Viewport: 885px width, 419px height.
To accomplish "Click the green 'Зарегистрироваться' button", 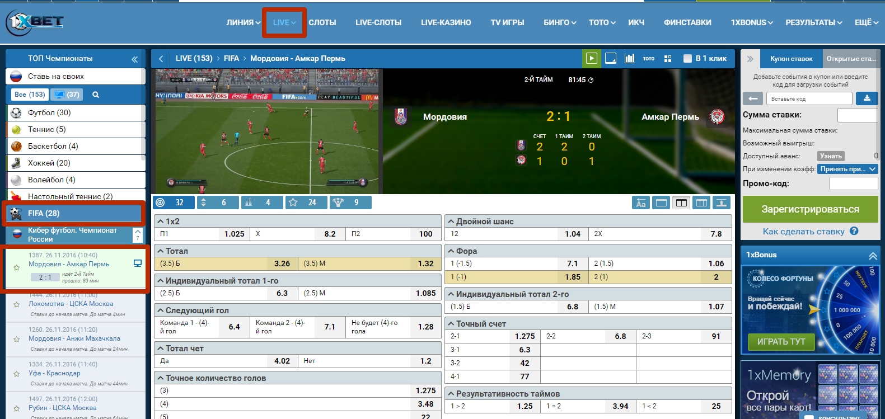I will pos(810,209).
